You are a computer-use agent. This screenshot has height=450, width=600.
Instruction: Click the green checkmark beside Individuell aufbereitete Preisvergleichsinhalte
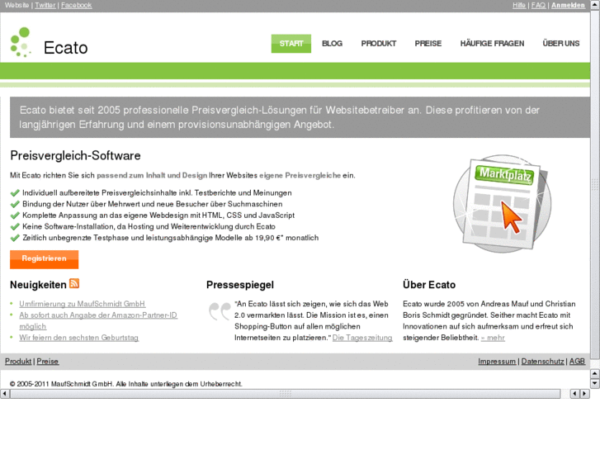click(x=15, y=193)
